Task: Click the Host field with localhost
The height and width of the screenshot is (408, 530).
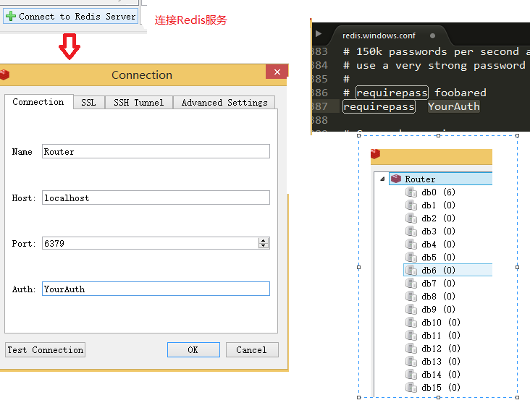Action: (x=156, y=197)
